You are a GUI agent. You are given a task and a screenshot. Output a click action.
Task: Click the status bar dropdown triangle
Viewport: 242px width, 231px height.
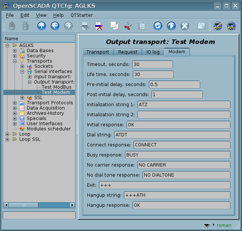[x=207, y=226]
